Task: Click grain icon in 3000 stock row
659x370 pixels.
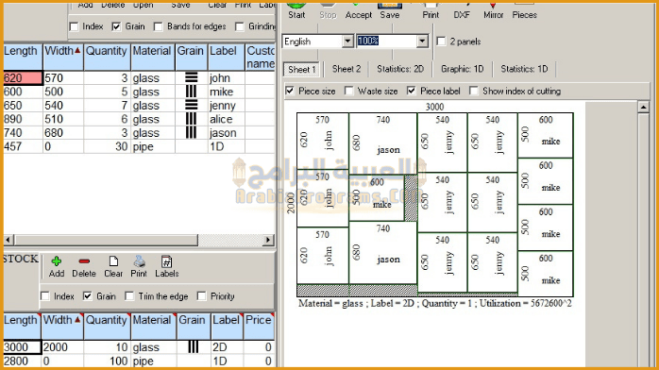Action: [194, 347]
